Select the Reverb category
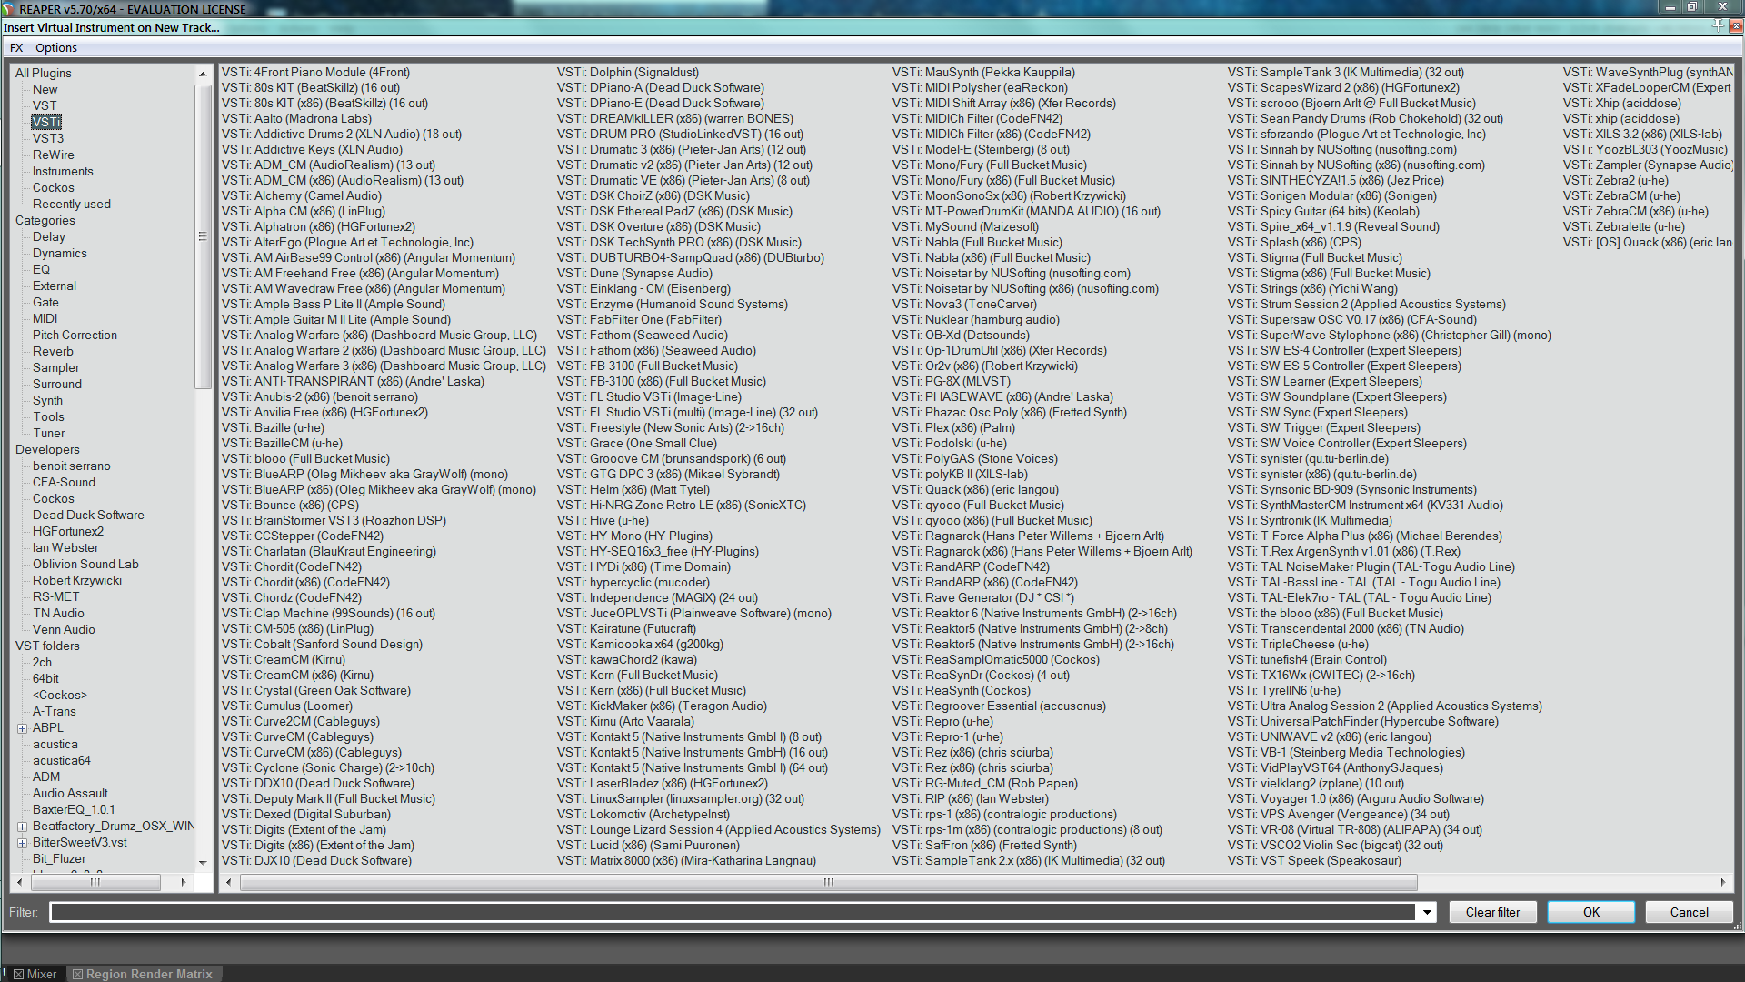This screenshot has width=1745, height=982. coord(53,351)
